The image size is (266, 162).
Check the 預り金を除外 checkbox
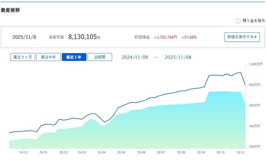[x=238, y=21]
